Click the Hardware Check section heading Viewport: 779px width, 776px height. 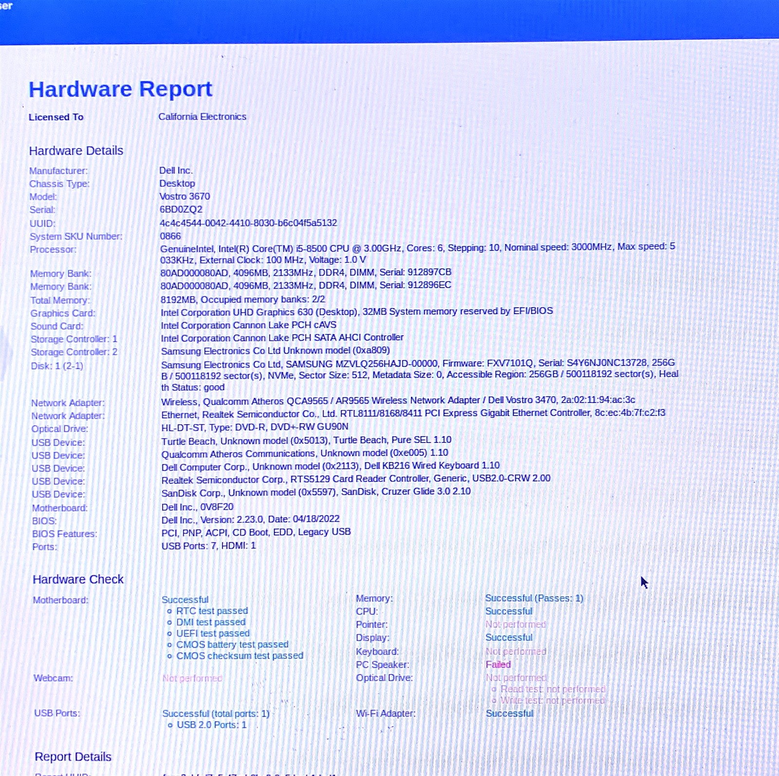(x=78, y=579)
